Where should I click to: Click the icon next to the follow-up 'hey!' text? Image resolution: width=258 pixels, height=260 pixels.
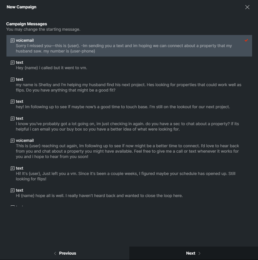[x=12, y=101]
